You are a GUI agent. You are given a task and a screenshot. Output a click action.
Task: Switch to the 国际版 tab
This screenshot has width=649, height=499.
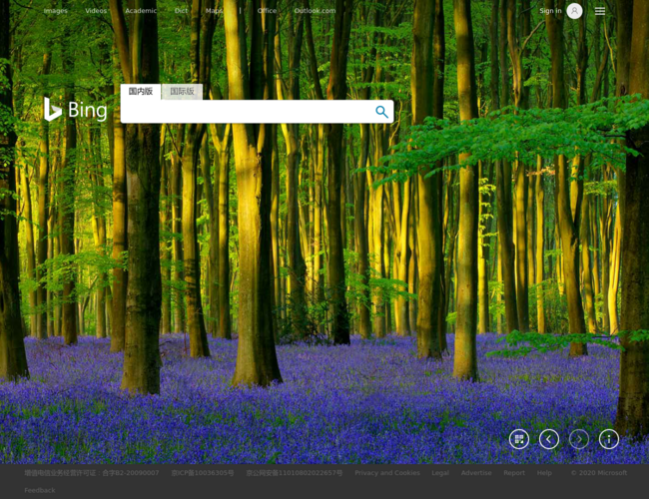click(182, 92)
